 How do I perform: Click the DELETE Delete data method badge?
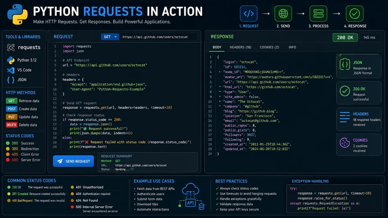[11, 125]
